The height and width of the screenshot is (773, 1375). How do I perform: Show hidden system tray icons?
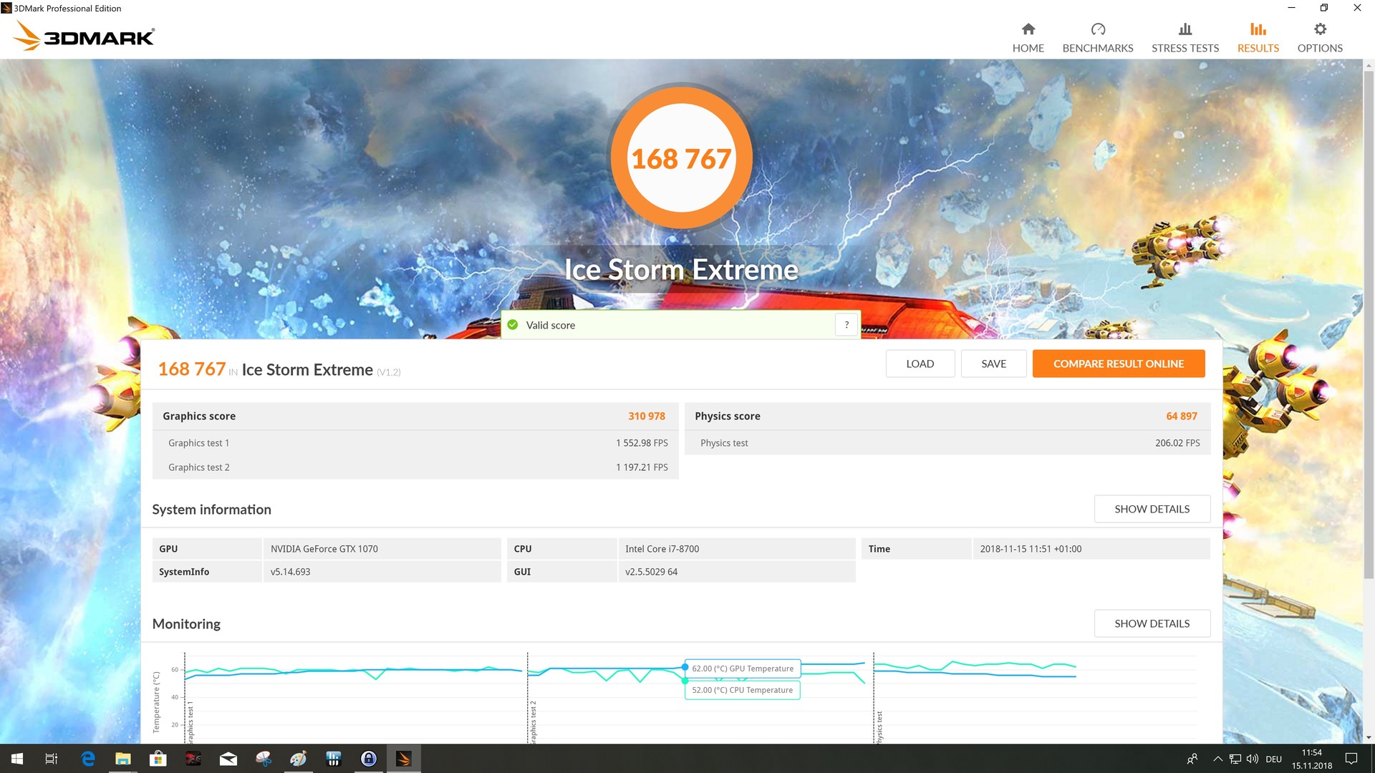pos(1217,759)
